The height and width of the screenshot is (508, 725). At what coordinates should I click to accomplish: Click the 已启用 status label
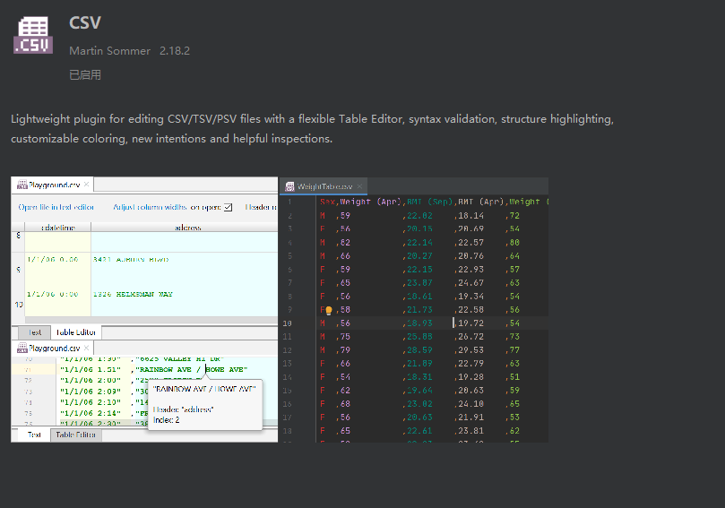[85, 75]
